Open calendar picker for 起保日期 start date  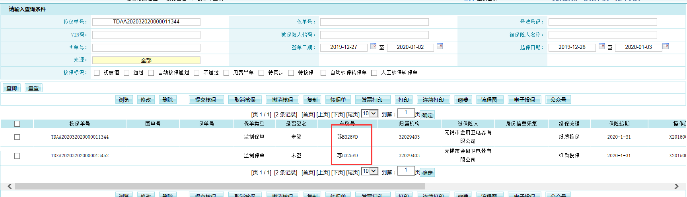[x=601, y=46]
